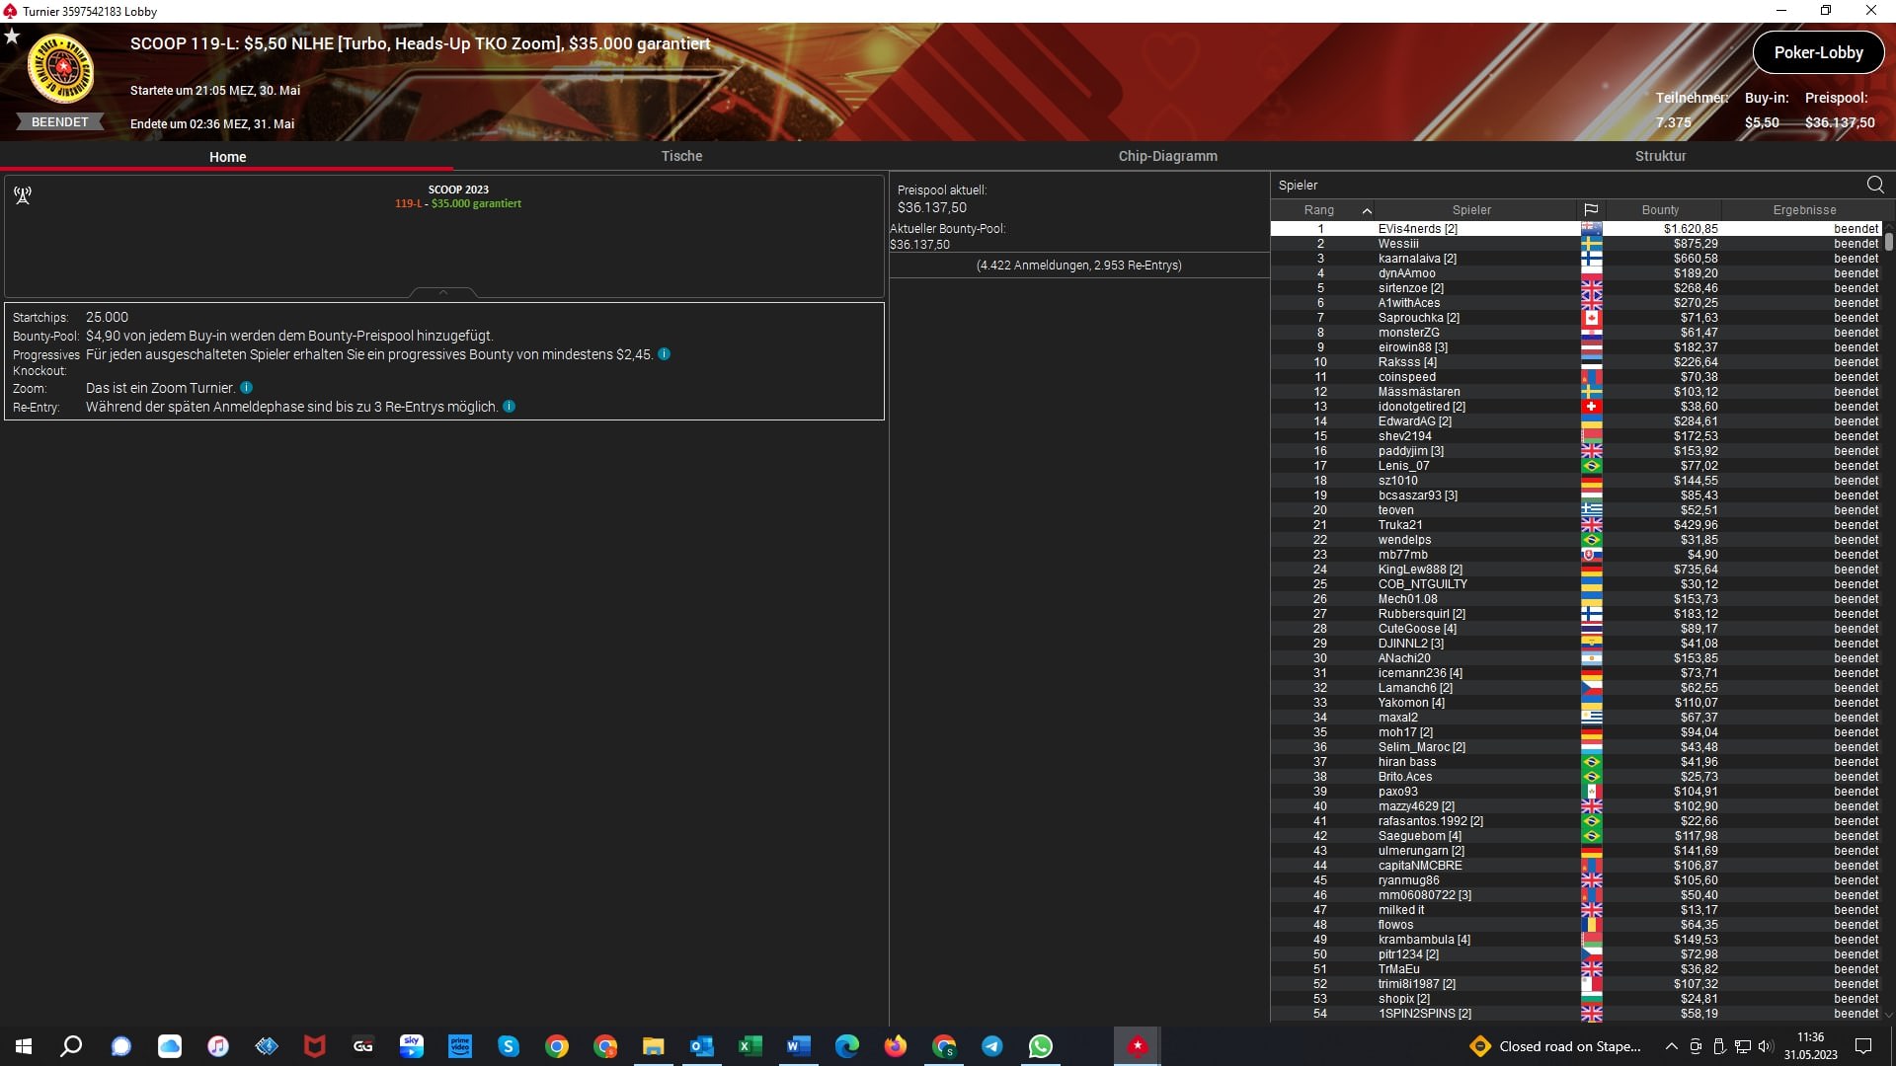Open iTunes from the taskbar
Screen dimensions: 1896x1066
(x=218, y=1046)
